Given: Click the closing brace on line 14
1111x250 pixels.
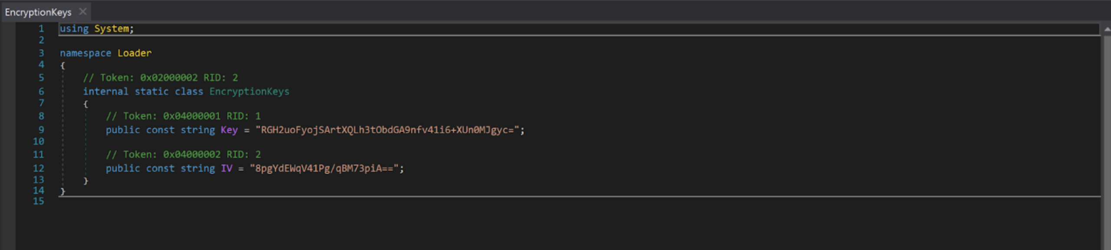Looking at the screenshot, I should [62, 190].
